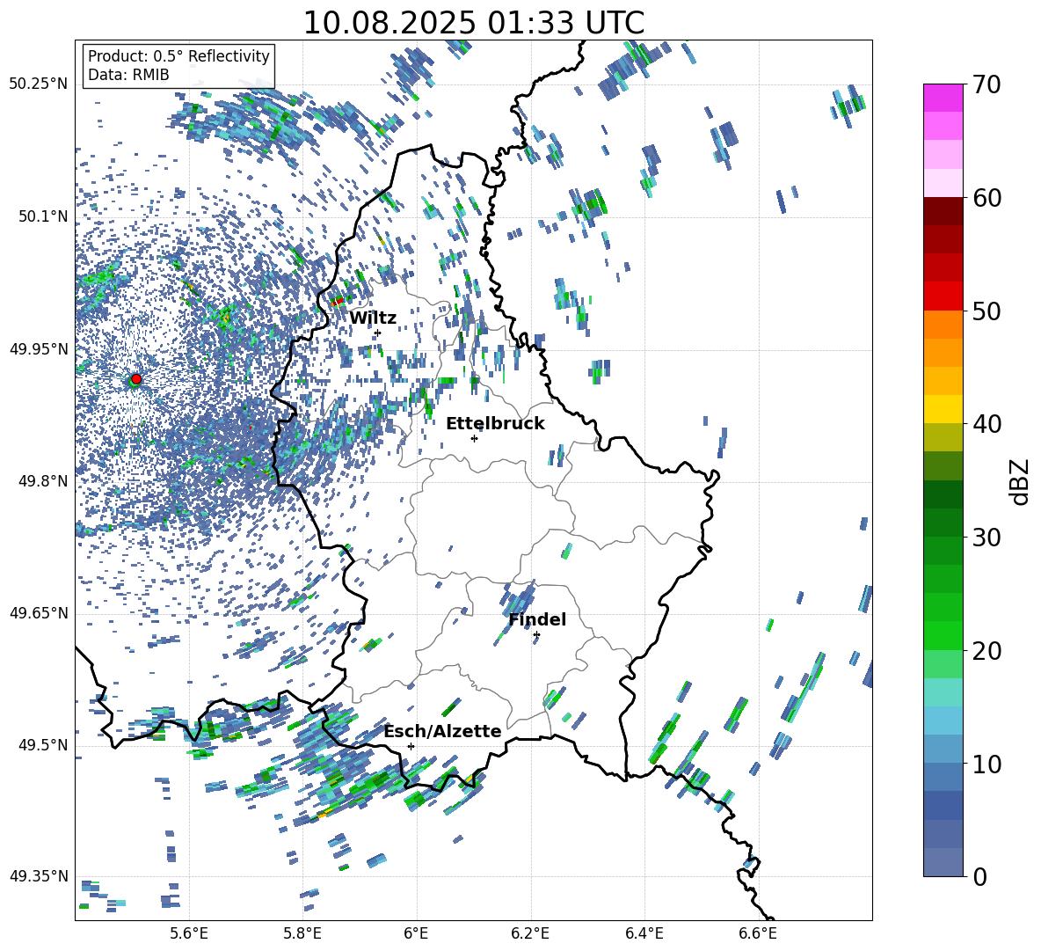Click the dBZ colorbar axis label

point(1020,480)
